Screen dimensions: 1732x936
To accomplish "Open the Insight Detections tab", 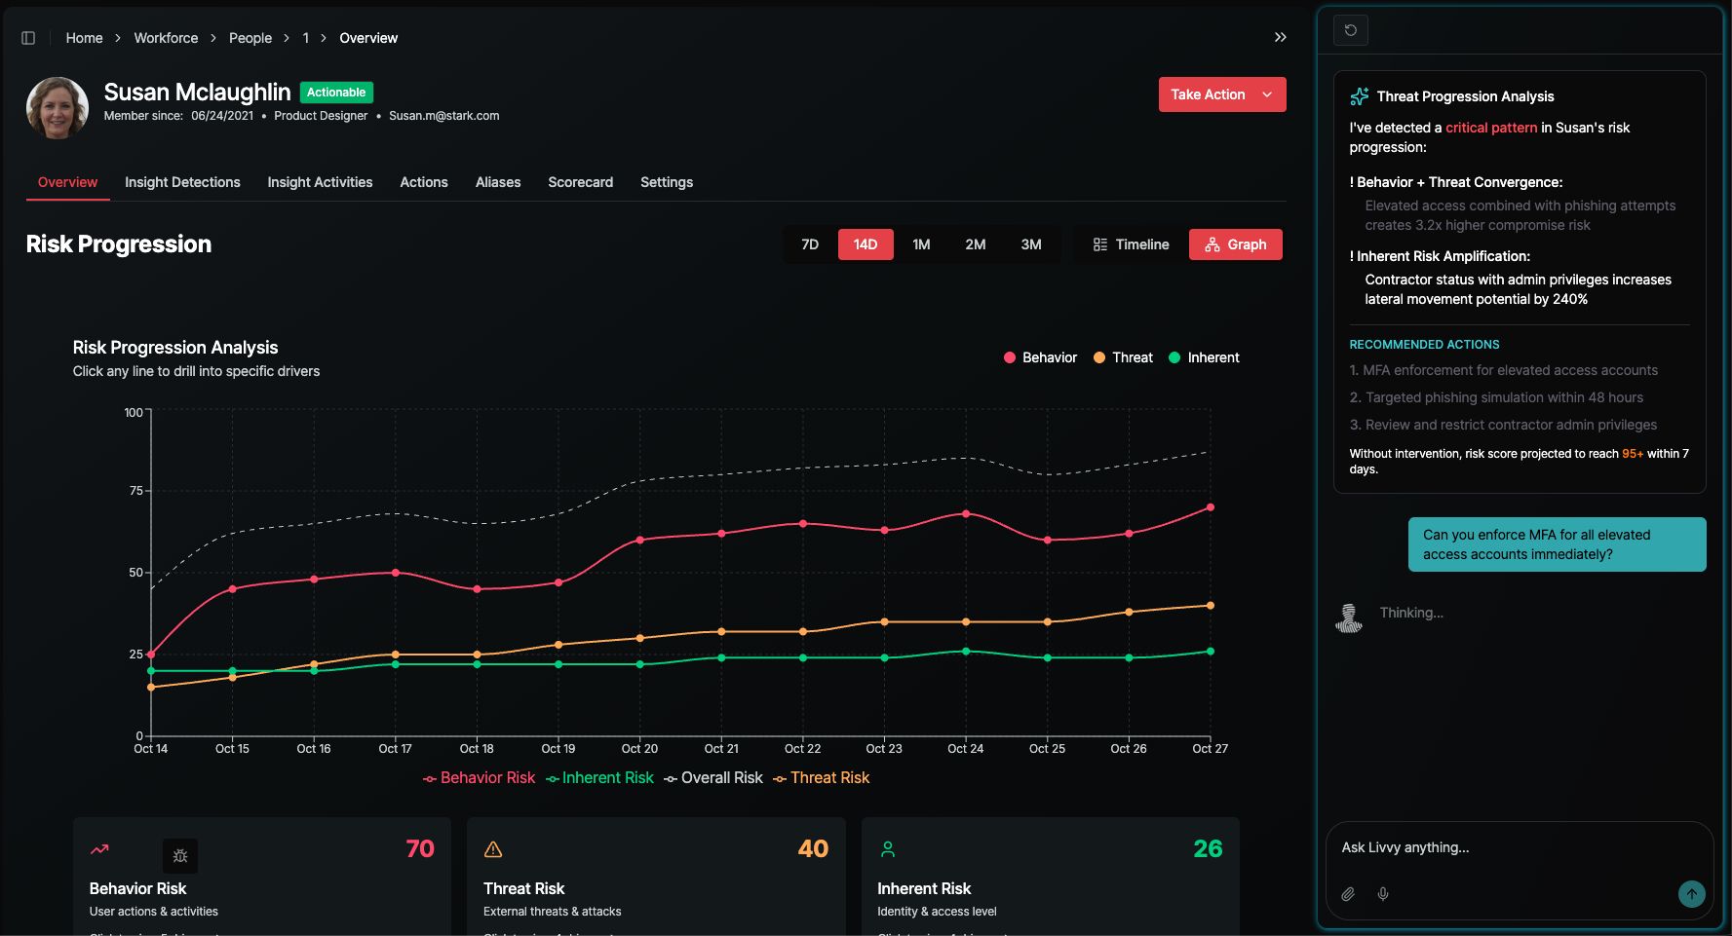I will pyautogui.click(x=182, y=182).
